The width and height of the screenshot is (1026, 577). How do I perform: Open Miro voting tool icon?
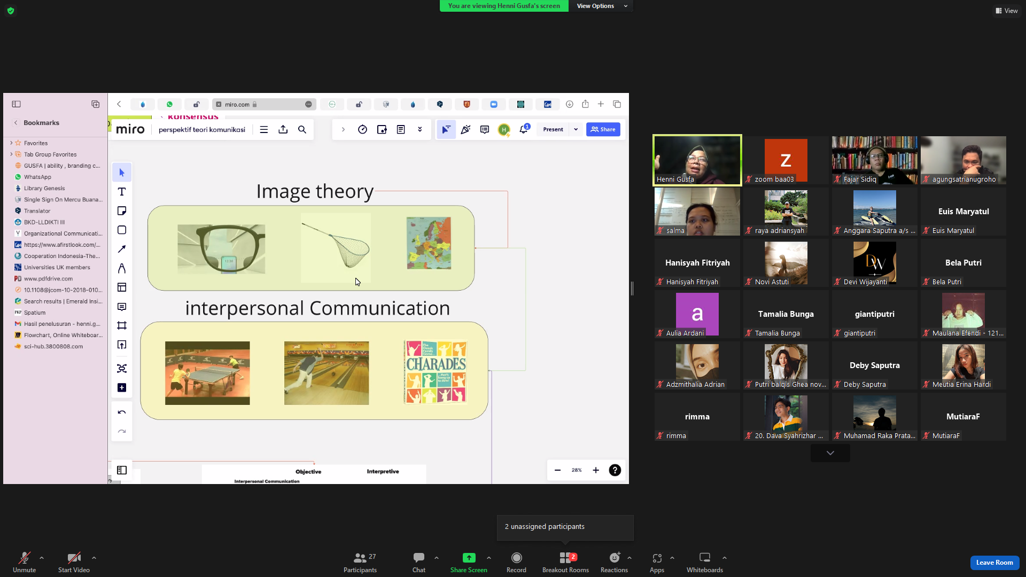click(x=382, y=129)
